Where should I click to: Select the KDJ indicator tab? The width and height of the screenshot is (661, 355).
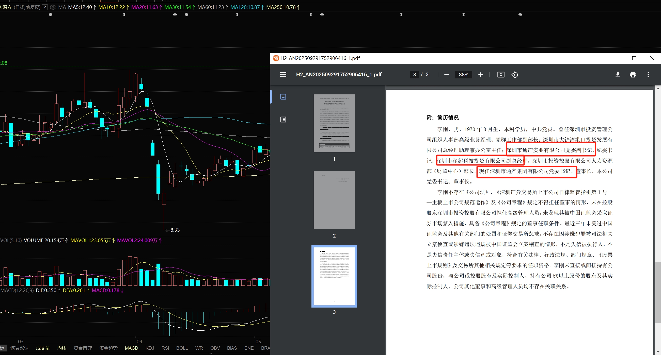click(x=150, y=348)
